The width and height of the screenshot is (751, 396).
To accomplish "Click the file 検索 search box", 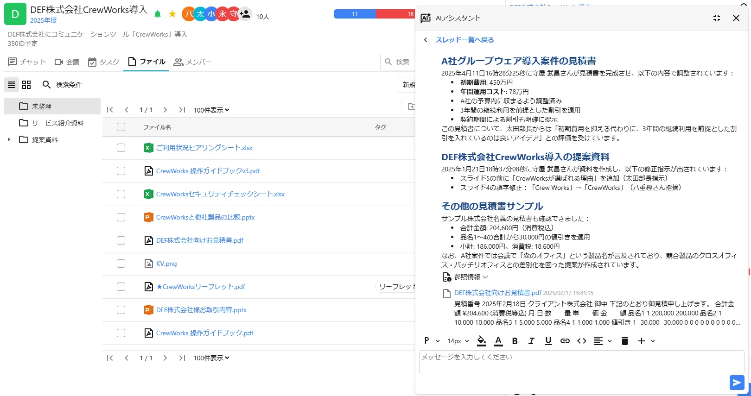I will [x=398, y=62].
